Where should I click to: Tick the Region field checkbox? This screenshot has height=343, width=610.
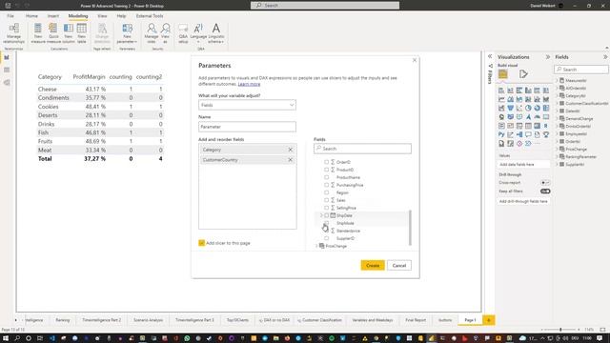click(326, 192)
